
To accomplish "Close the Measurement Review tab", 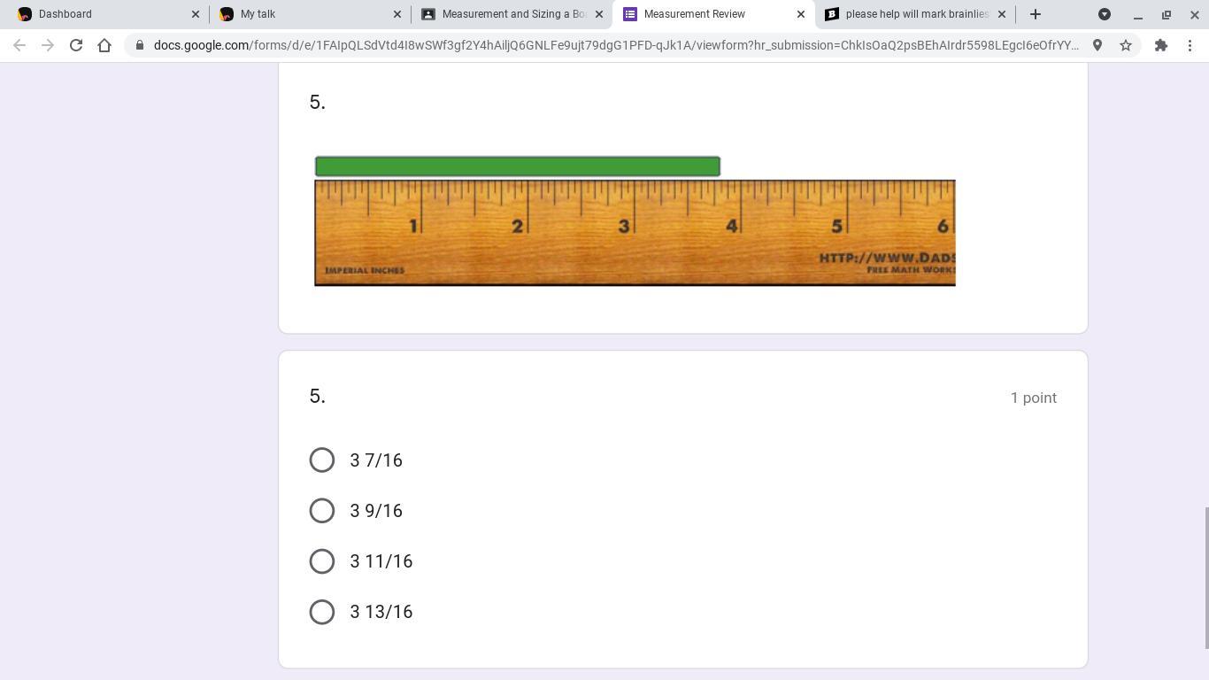I will coord(801,14).
